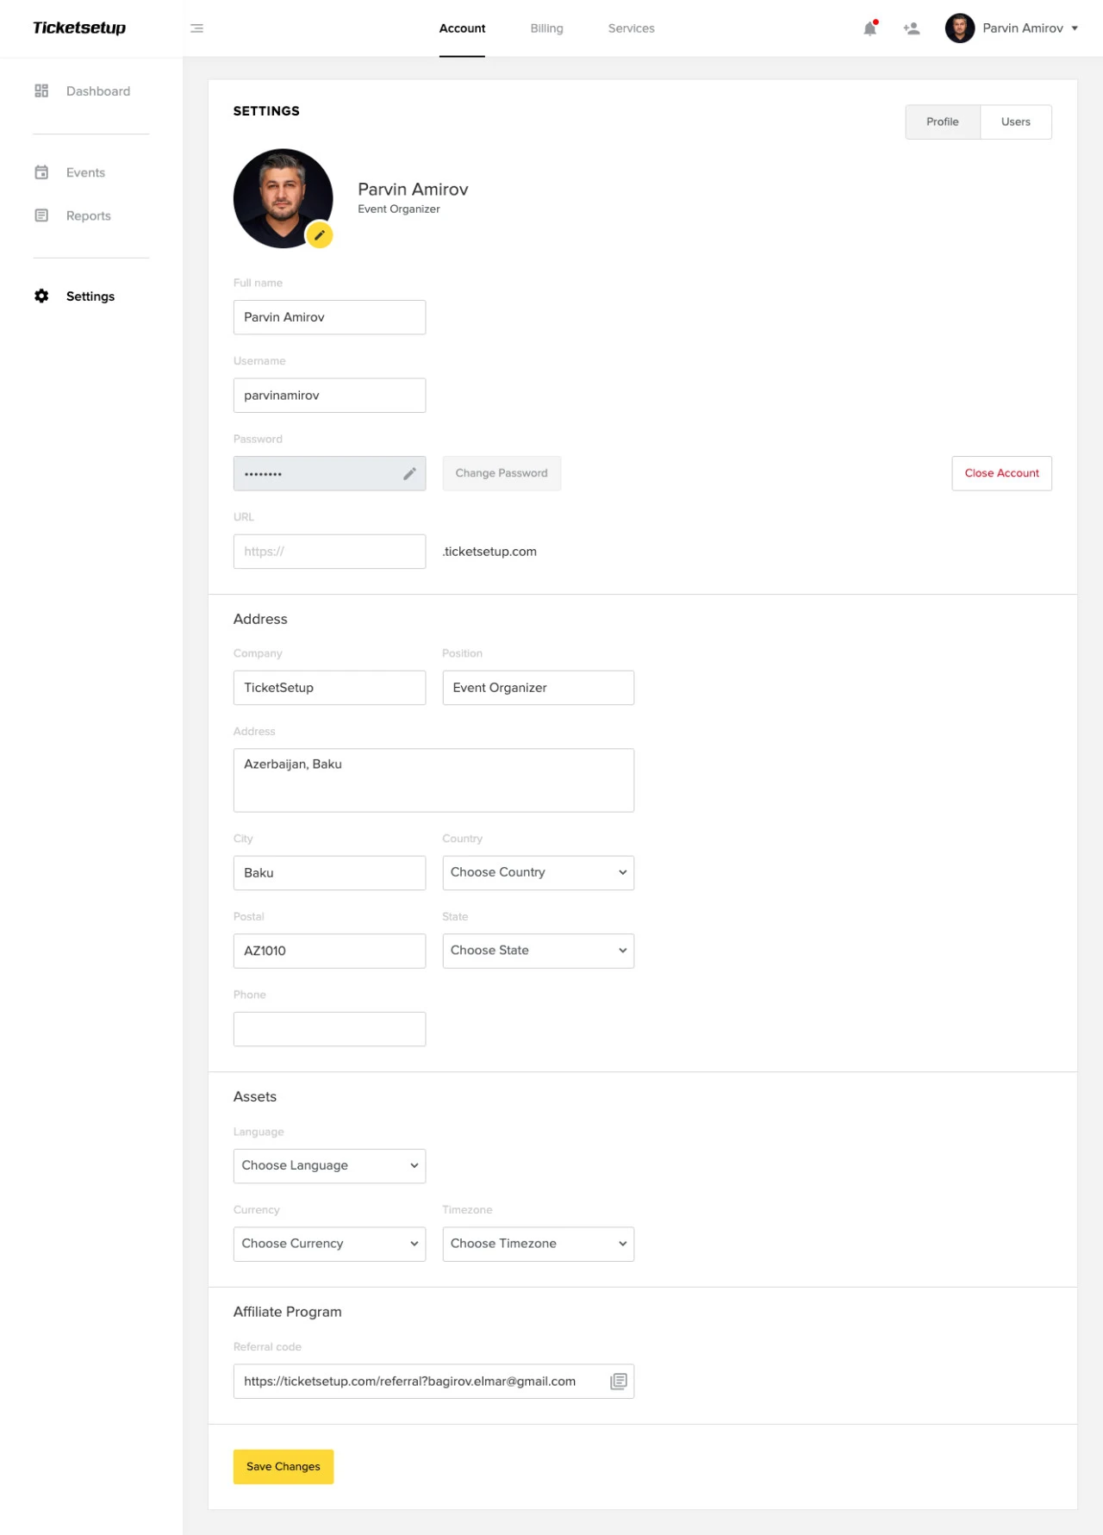Image resolution: width=1103 pixels, height=1535 pixels.
Task: Click the Company field containing TicketSetup
Action: [329, 688]
